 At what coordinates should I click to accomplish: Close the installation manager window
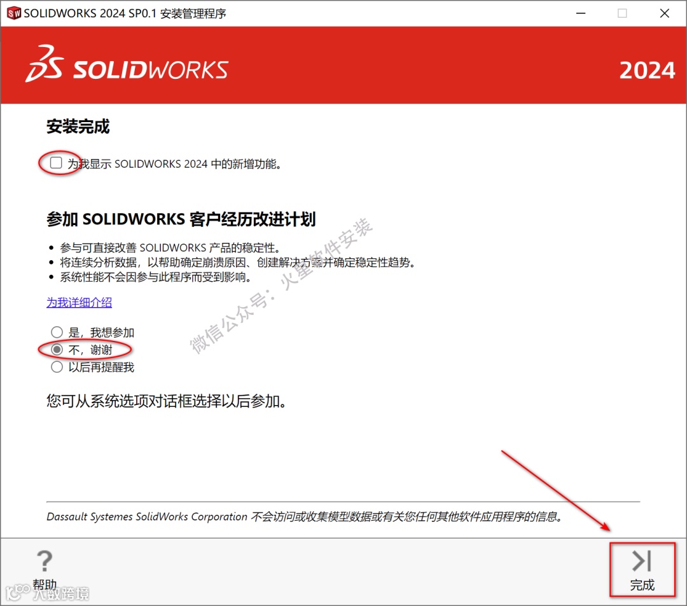(x=665, y=13)
